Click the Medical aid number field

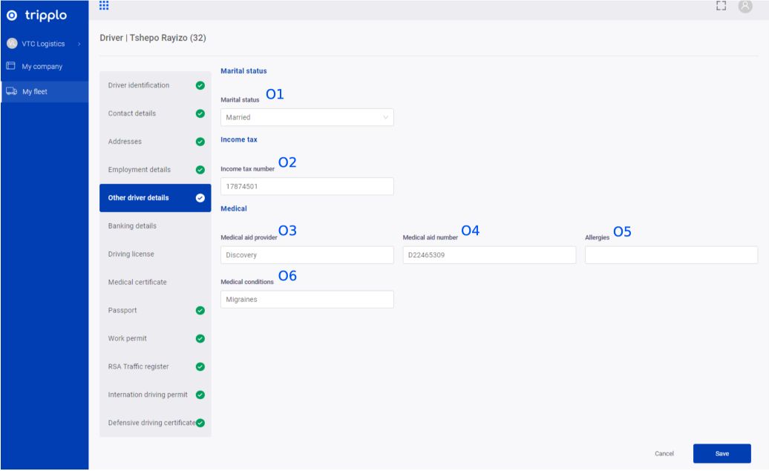(488, 255)
